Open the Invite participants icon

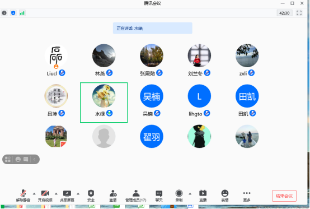click(113, 196)
